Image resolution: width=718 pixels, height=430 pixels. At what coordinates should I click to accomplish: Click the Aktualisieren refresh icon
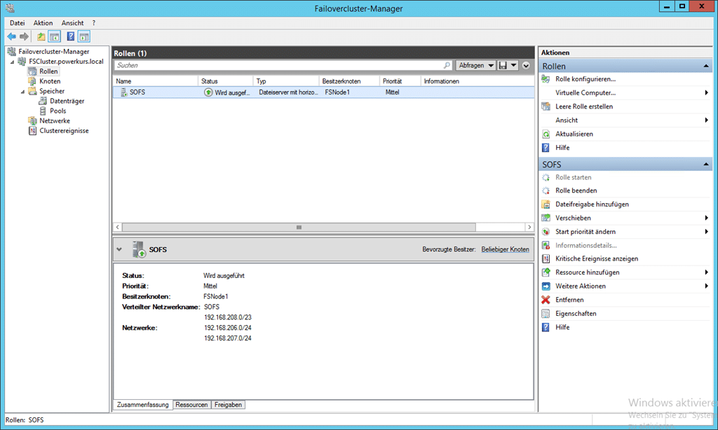[x=546, y=134]
